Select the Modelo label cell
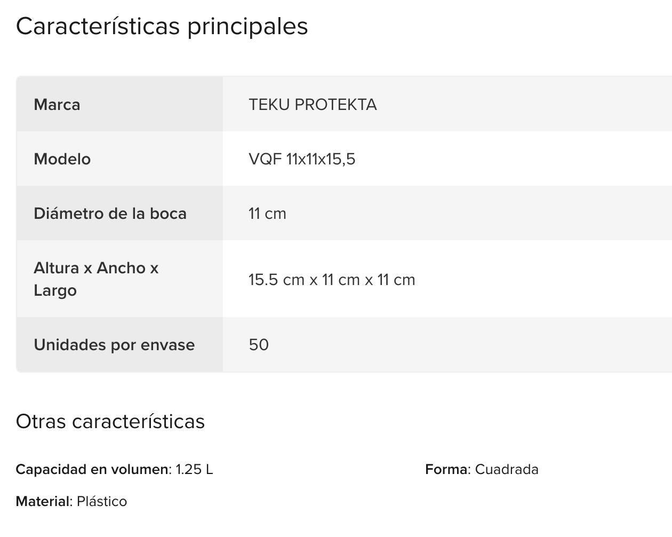Viewport: 672px width, 537px height. 62,159
